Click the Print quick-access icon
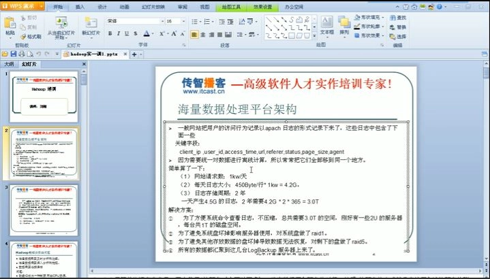 (x=22, y=54)
